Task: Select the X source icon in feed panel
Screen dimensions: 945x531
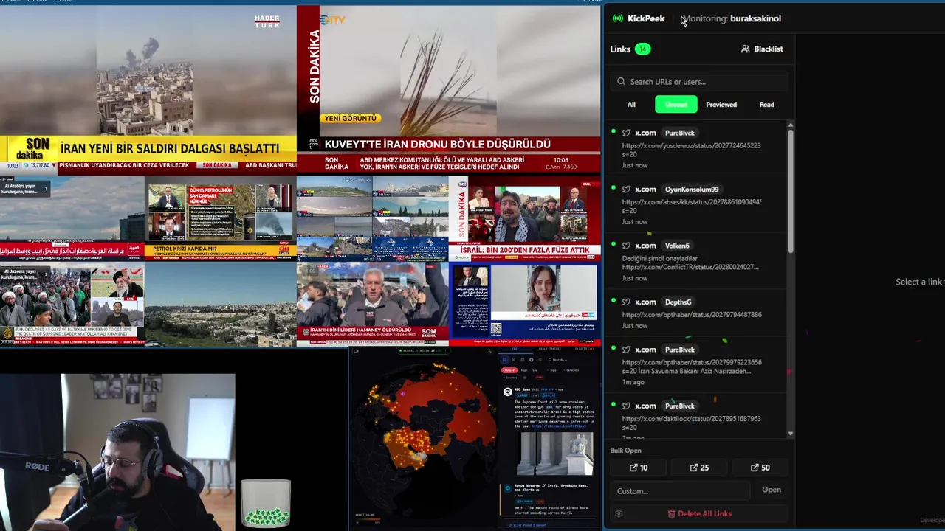Action: point(513,360)
